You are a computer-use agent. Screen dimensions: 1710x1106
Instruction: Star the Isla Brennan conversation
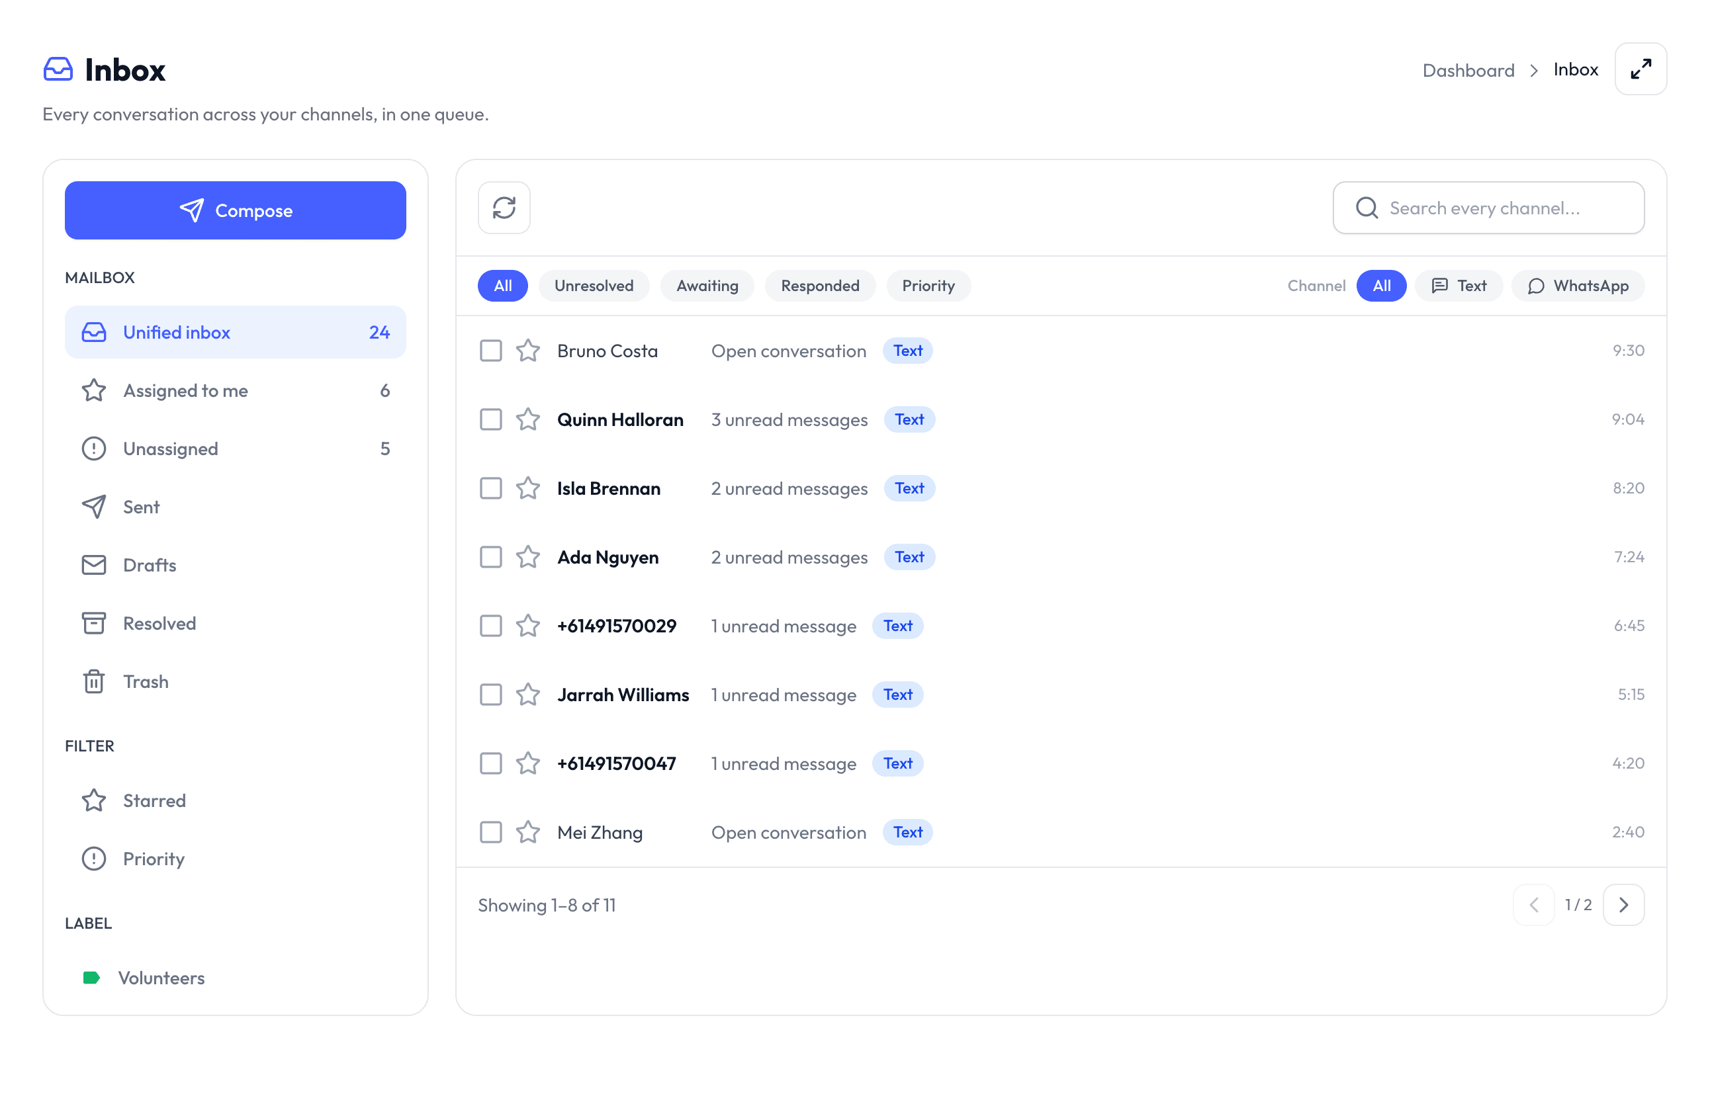[528, 488]
